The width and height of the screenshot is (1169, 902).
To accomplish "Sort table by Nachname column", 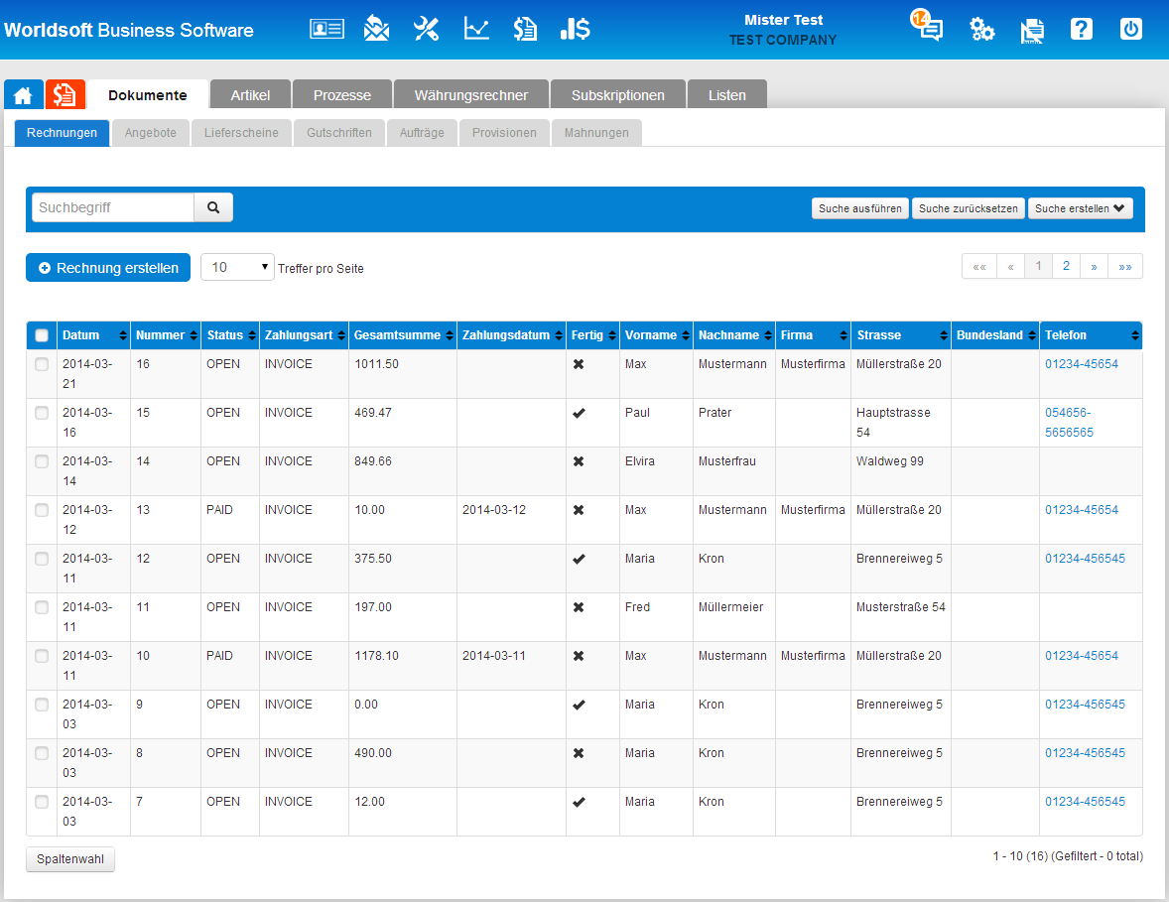I will pos(733,335).
